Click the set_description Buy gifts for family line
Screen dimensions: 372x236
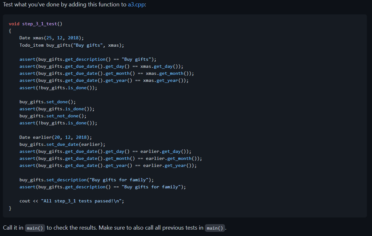click(x=86, y=179)
